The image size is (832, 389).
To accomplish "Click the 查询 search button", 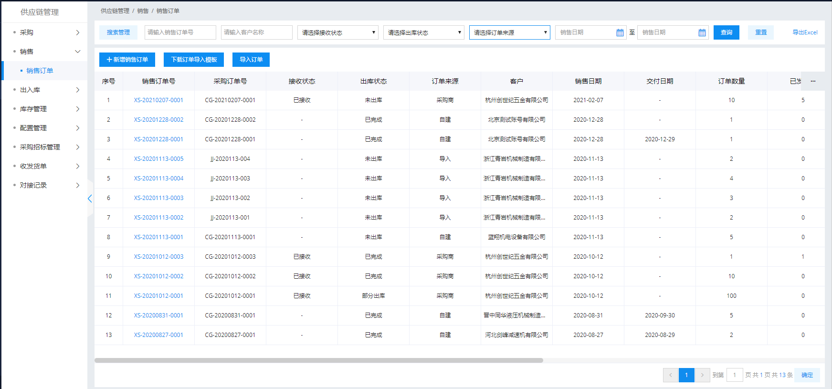I will [726, 32].
